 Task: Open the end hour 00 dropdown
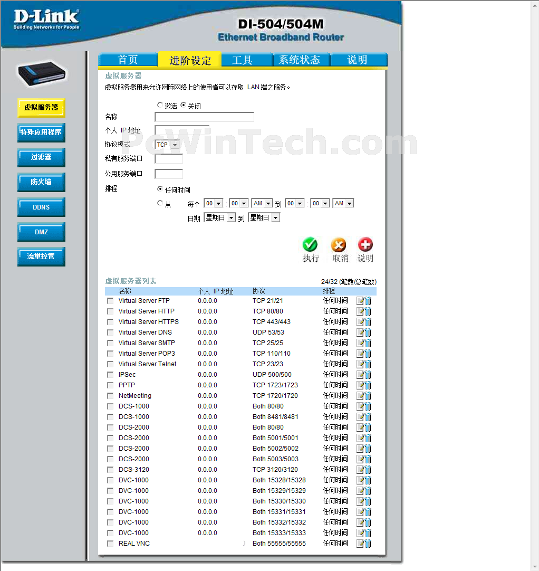[x=295, y=203]
